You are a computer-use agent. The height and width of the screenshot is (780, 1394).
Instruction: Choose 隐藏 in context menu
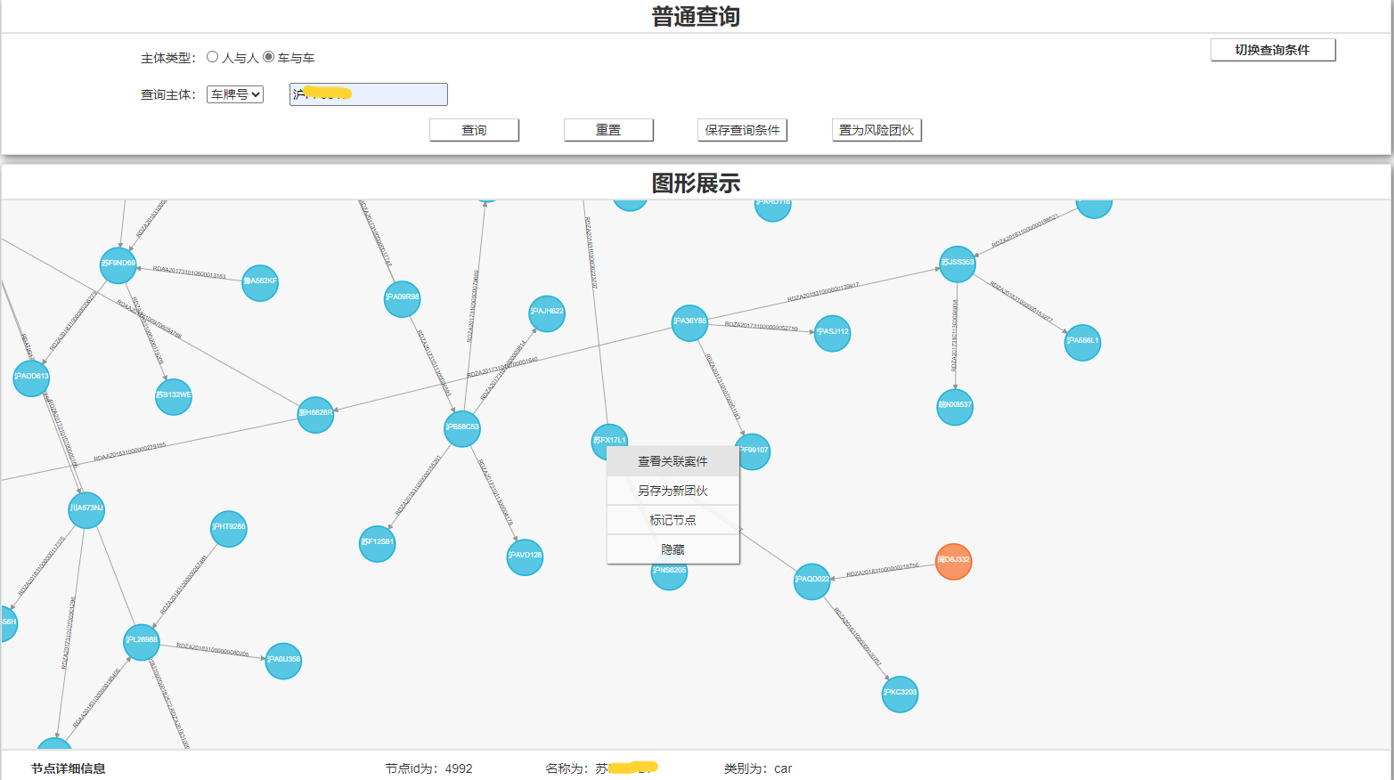pyautogui.click(x=673, y=549)
